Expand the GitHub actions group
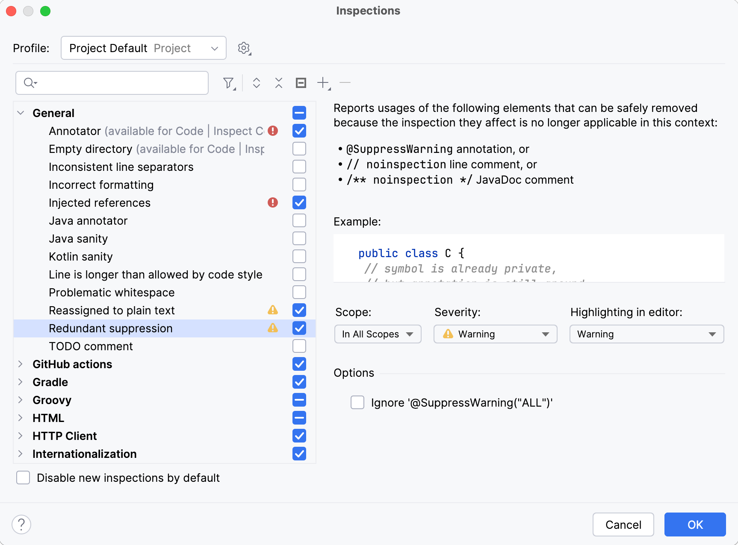738x545 pixels. click(x=21, y=364)
